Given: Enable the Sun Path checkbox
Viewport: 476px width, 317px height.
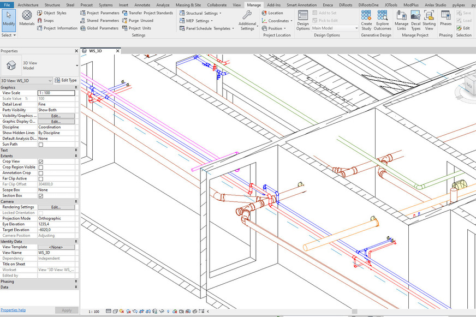Looking at the screenshot, I should tap(41, 145).
